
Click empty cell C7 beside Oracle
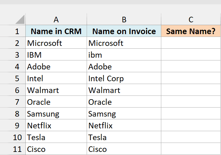click(191, 102)
